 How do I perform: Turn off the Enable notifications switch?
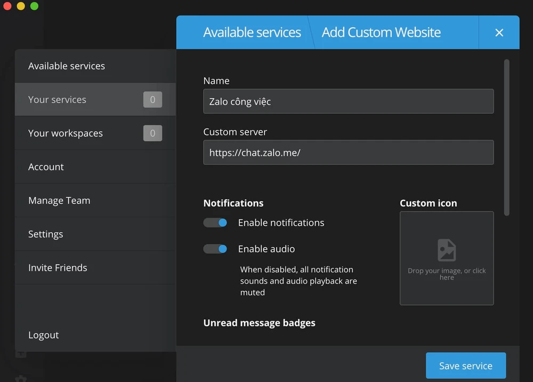[215, 223]
